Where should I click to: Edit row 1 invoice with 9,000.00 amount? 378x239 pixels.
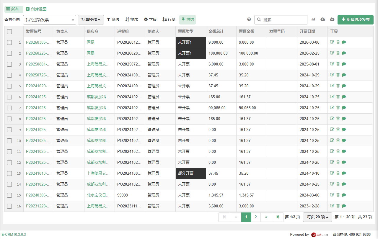point(332,42)
